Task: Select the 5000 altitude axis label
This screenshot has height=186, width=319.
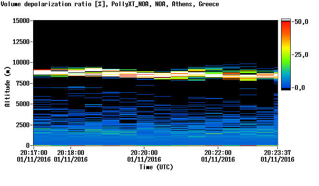Action: point(23,104)
